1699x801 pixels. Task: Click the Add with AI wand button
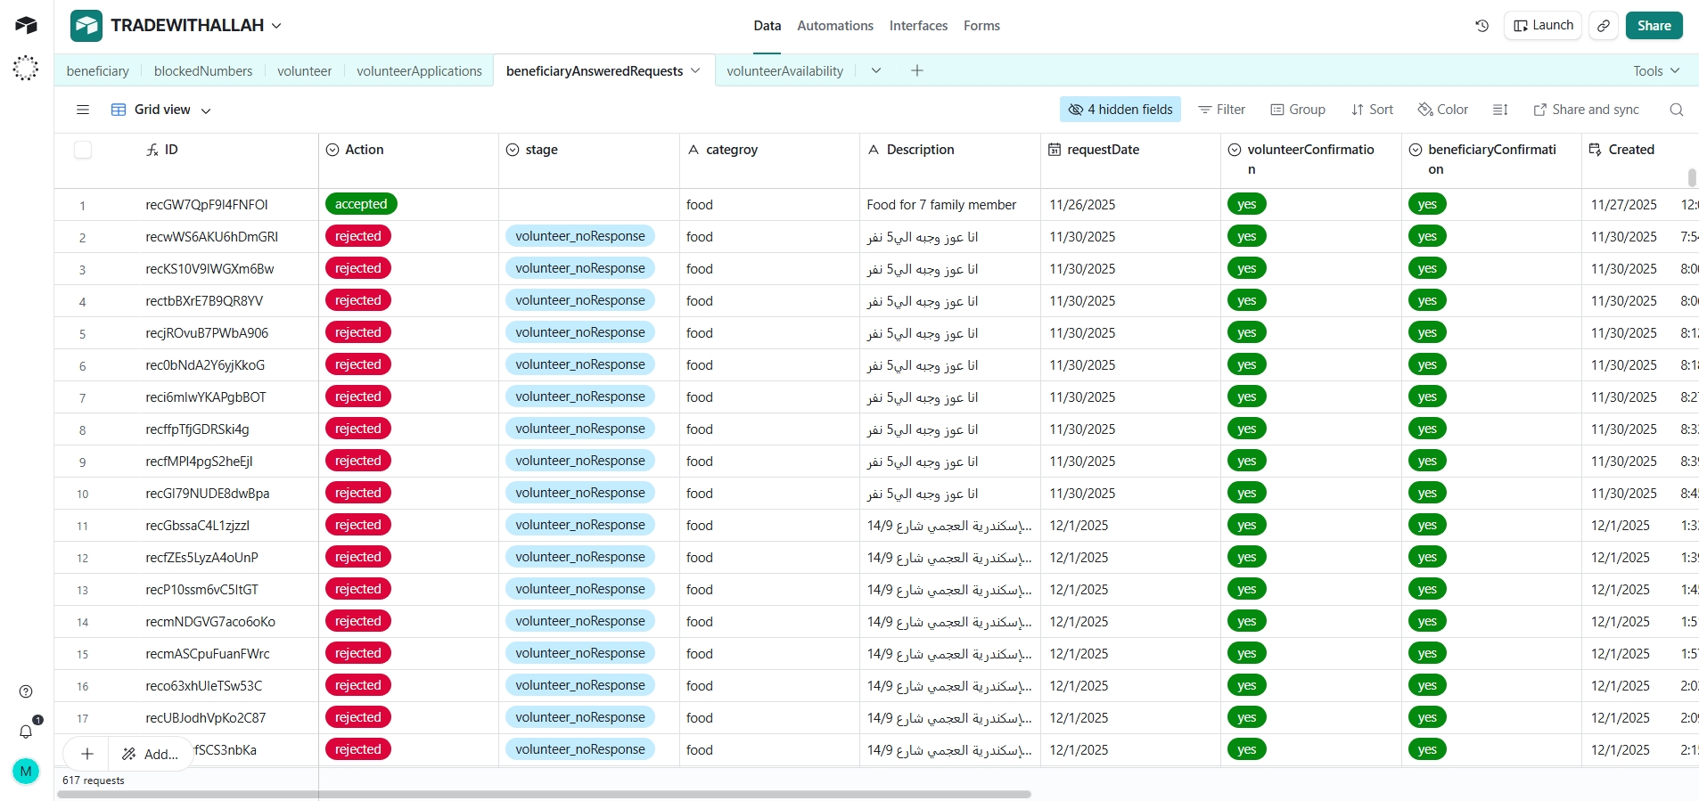tap(150, 754)
